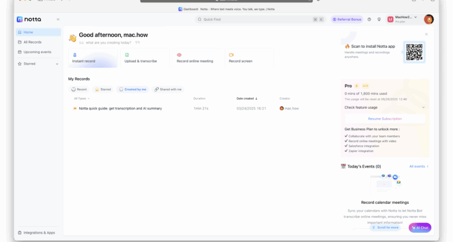
Task: Expand Check feature usage
Action: tap(385, 108)
